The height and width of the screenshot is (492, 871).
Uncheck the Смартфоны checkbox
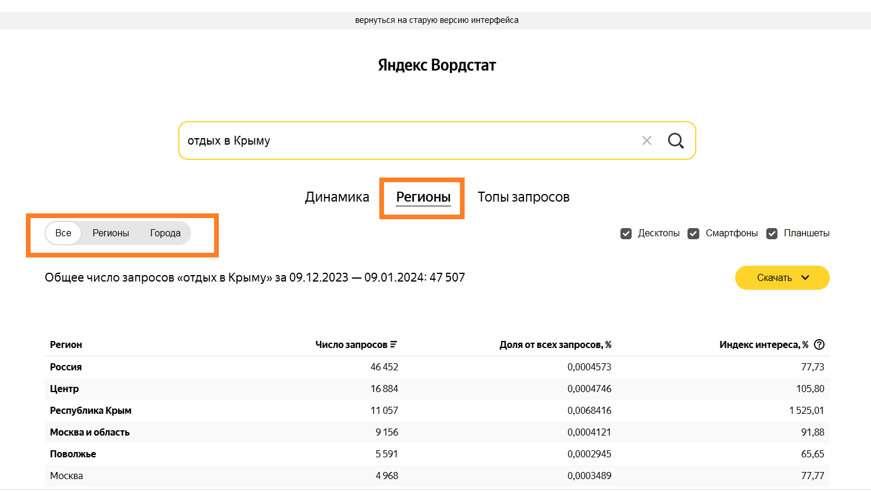coord(693,233)
